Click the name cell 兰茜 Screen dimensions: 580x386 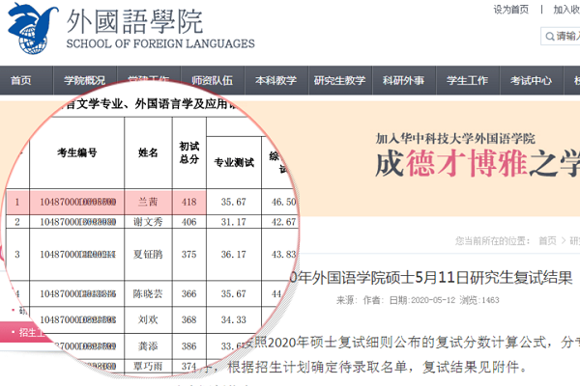tap(148, 202)
